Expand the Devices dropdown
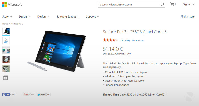This screenshot has width=199, height=106. (43, 16)
